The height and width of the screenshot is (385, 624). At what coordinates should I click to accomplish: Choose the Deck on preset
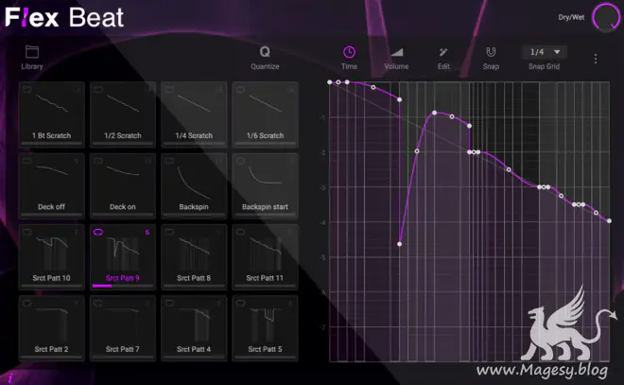coord(123,185)
